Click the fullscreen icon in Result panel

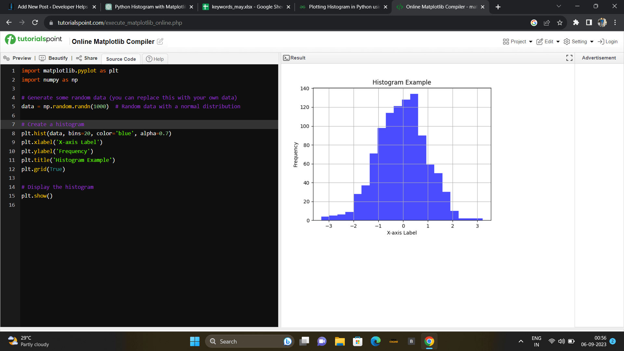tap(569, 58)
